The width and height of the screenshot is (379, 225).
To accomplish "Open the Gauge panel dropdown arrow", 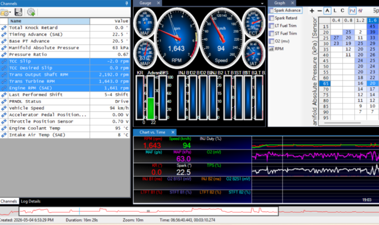I will (262, 3).
